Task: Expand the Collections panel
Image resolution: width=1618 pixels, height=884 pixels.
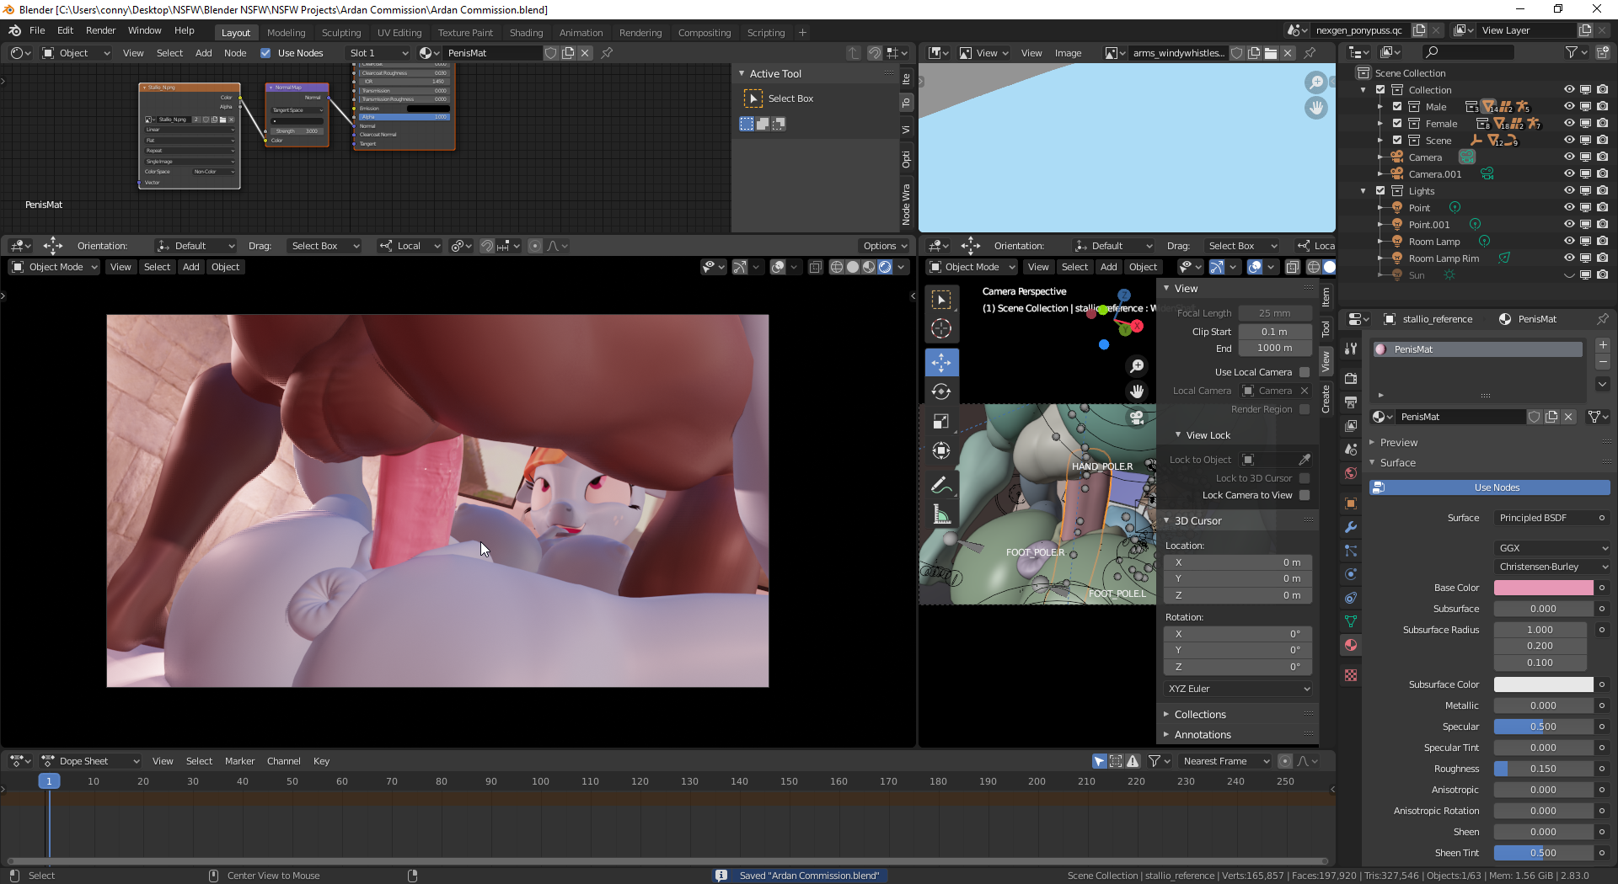Action: coord(1200,714)
